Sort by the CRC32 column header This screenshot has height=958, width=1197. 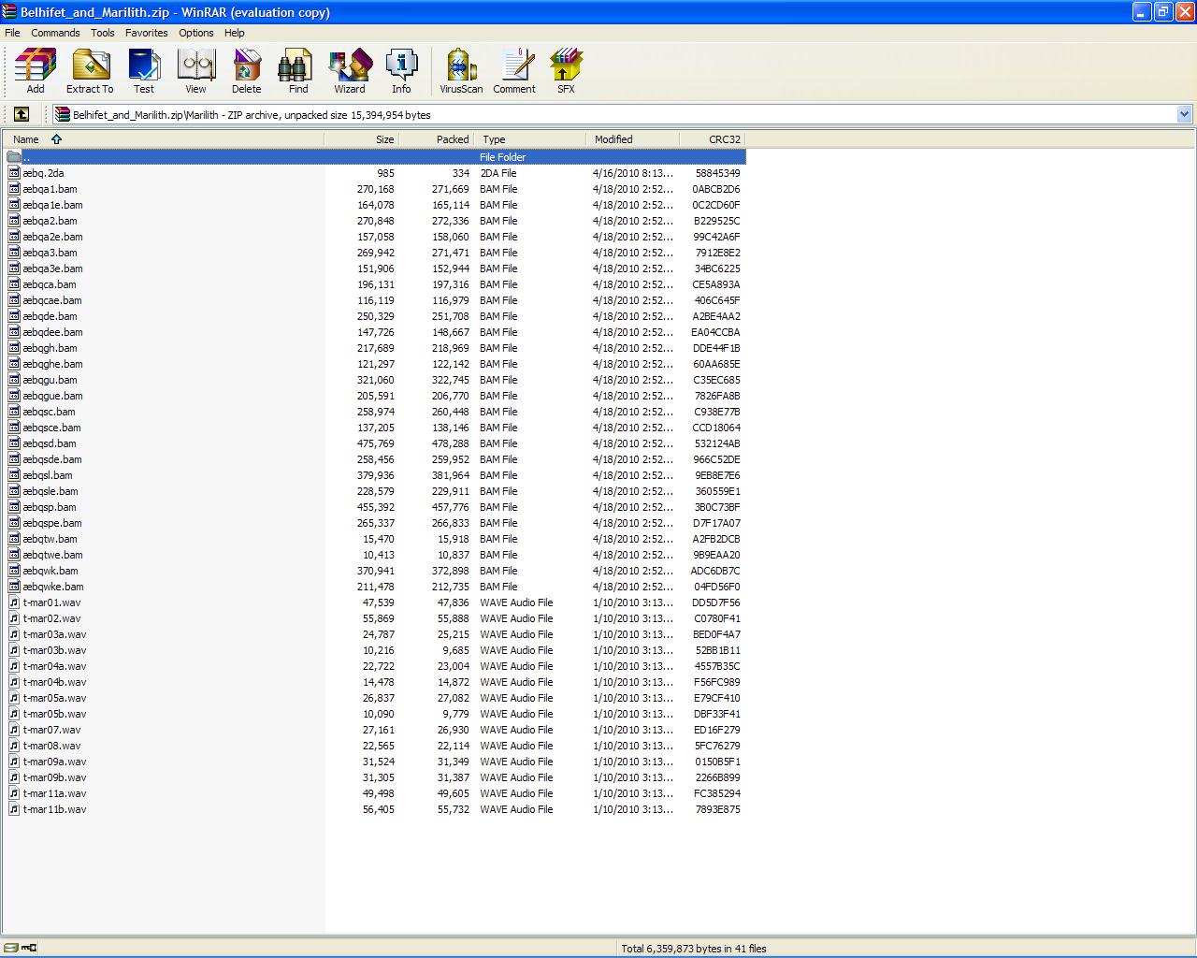point(713,139)
